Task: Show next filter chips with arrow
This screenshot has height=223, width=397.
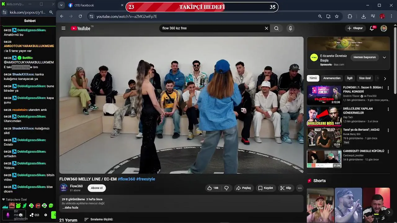Action: (x=385, y=78)
